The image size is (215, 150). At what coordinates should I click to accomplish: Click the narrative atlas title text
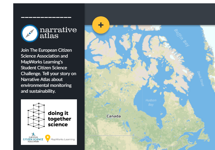pos(58,33)
